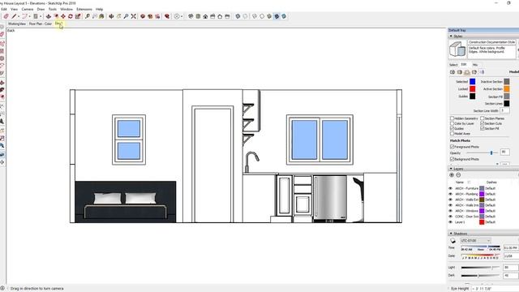The width and height of the screenshot is (519, 292).
Task: Open the Draw menu
Action: 41,9
